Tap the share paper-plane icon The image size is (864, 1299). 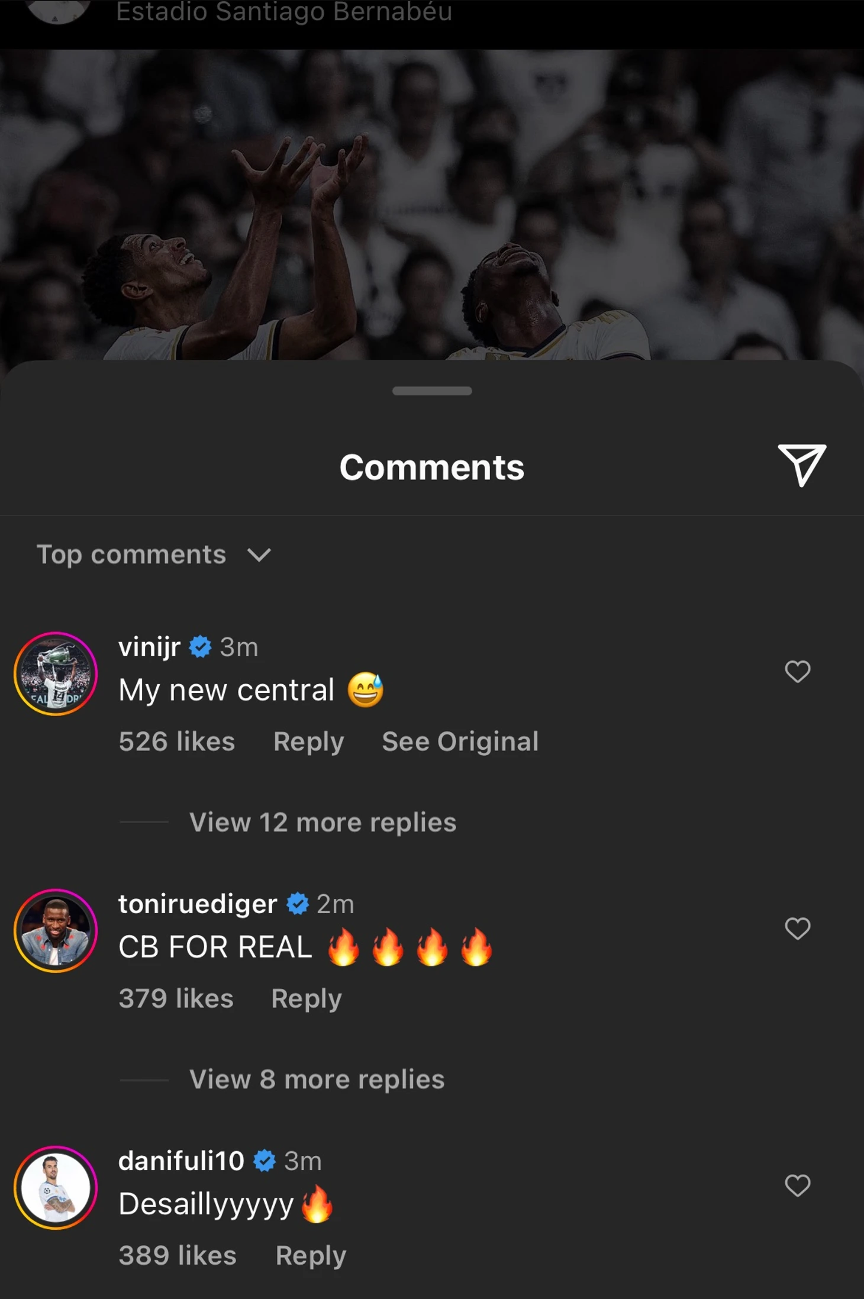tap(801, 465)
